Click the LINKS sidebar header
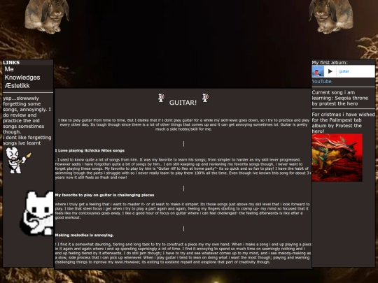The height and width of the screenshot is (283, 378). [x=11, y=63]
